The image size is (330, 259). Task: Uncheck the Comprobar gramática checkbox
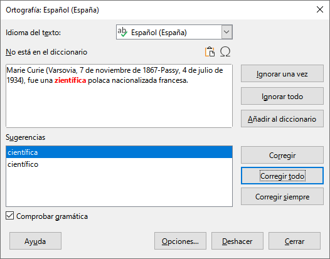point(9,216)
